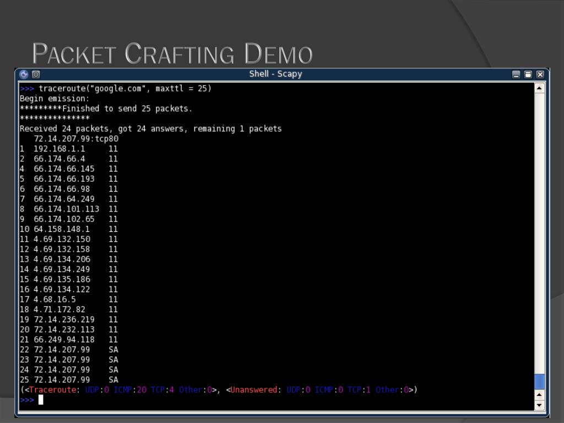Click hop 8 address 66.174.101.113
564x423 pixels.
pyautogui.click(x=67, y=209)
